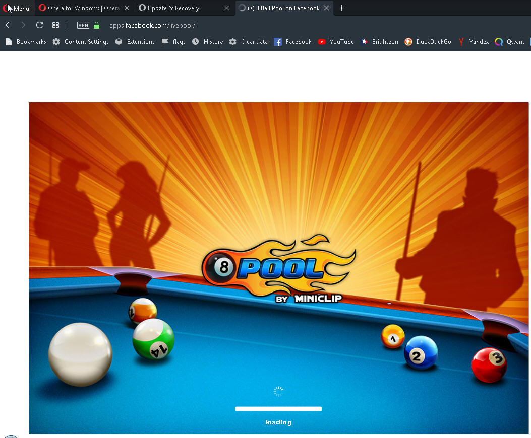
Task: Open Speed Dial start page grid
Action: tap(55, 25)
